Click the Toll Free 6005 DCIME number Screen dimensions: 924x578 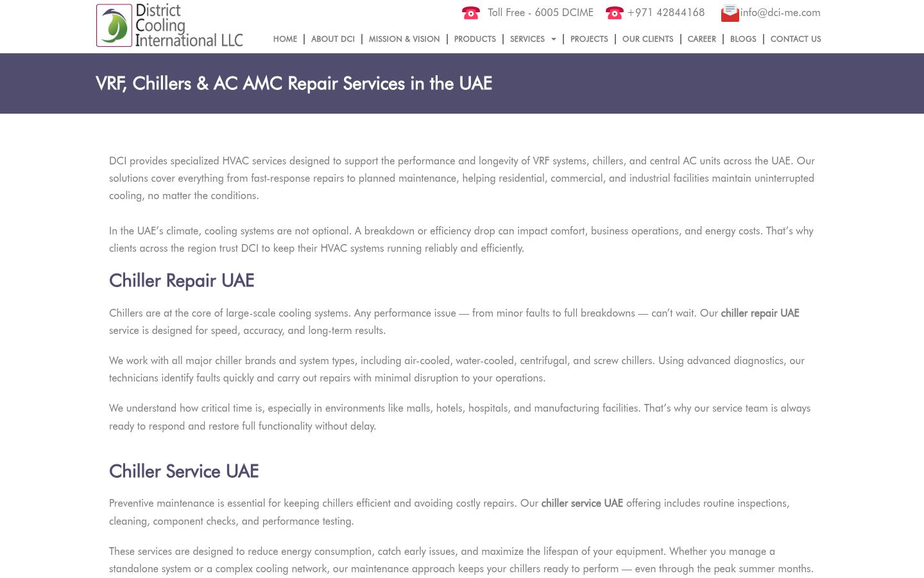pos(540,13)
